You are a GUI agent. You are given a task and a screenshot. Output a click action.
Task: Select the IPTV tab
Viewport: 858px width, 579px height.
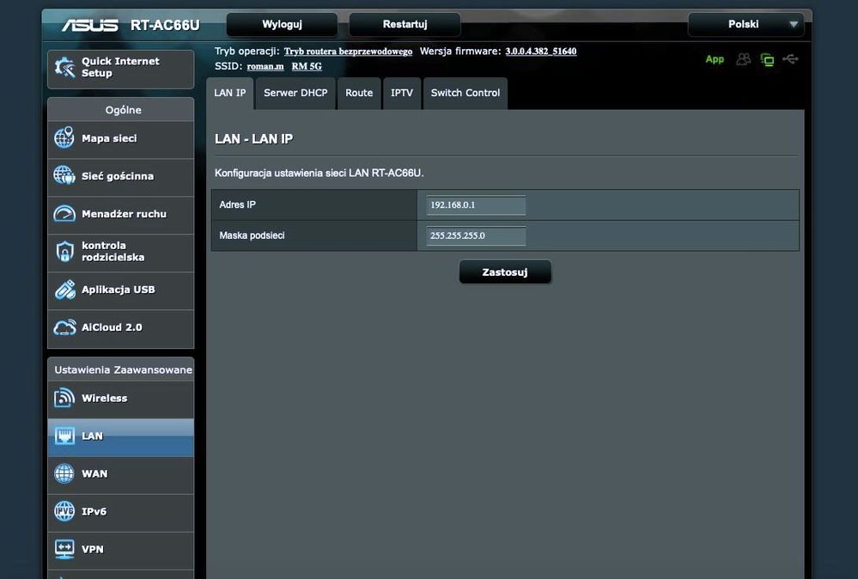(401, 93)
